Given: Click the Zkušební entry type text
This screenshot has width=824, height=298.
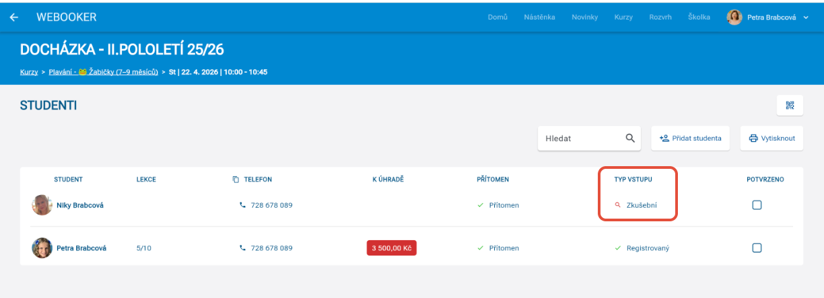Looking at the screenshot, I should pos(642,205).
